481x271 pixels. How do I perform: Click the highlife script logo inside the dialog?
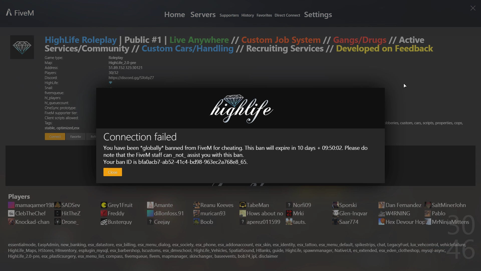tap(241, 108)
